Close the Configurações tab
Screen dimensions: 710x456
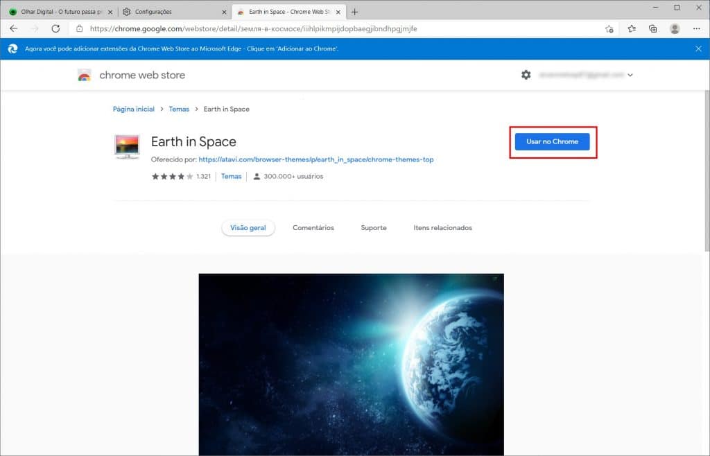coord(224,12)
